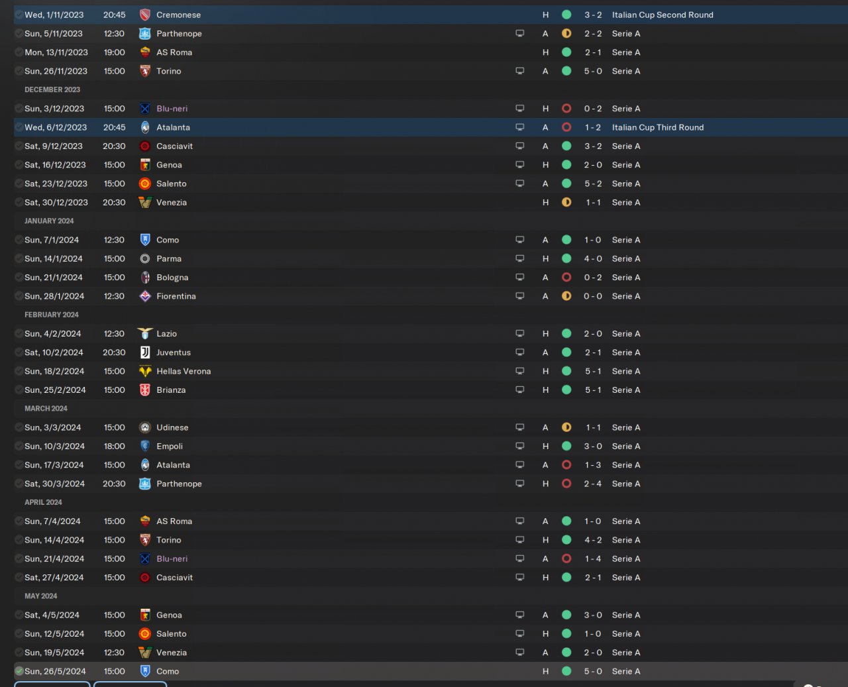Viewport: 848px width, 687px height.
Task: Toggle the check circle beside Wed, 1/11/2023
Action: (x=19, y=15)
